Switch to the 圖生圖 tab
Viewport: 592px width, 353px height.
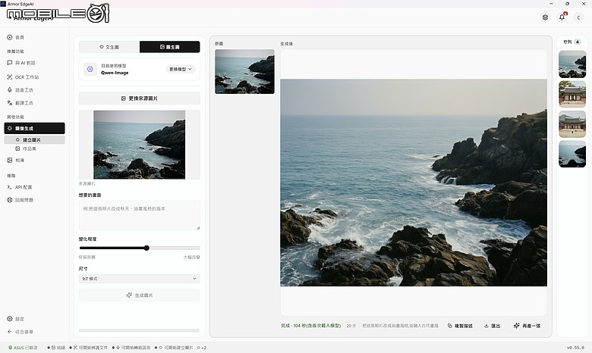coord(169,47)
